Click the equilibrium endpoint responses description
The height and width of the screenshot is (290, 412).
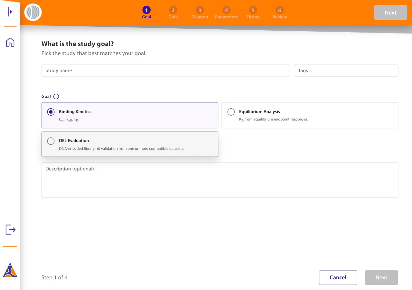274,119
